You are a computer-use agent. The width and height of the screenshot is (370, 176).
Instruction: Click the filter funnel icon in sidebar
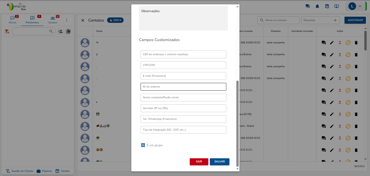click(x=7, y=31)
